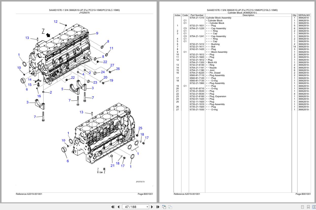Switch to single page view
This screenshot has height=210, width=316.
[302, 207]
